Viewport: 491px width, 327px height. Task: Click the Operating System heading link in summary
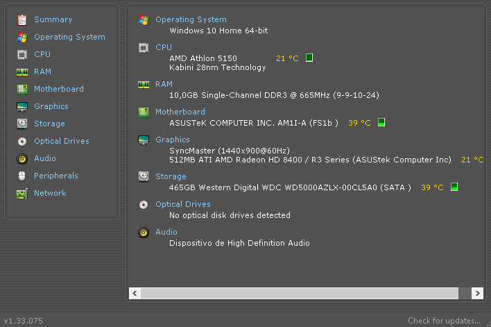tap(191, 19)
